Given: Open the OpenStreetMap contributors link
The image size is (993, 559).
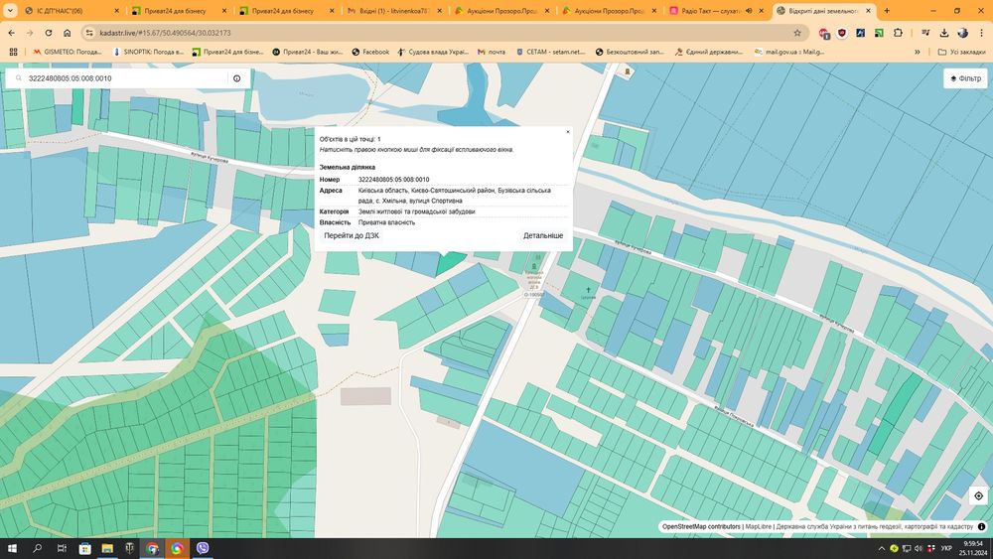Looking at the screenshot, I should pyautogui.click(x=700, y=526).
